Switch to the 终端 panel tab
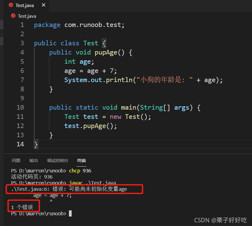The height and width of the screenshot is (226, 252). point(81,160)
